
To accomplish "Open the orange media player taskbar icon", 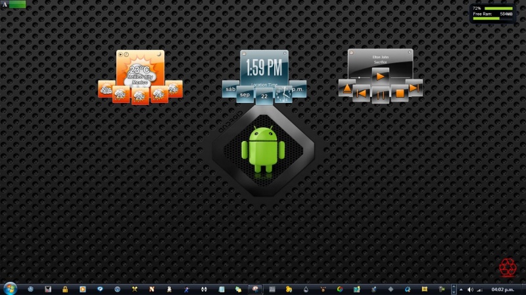I will (x=83, y=289).
